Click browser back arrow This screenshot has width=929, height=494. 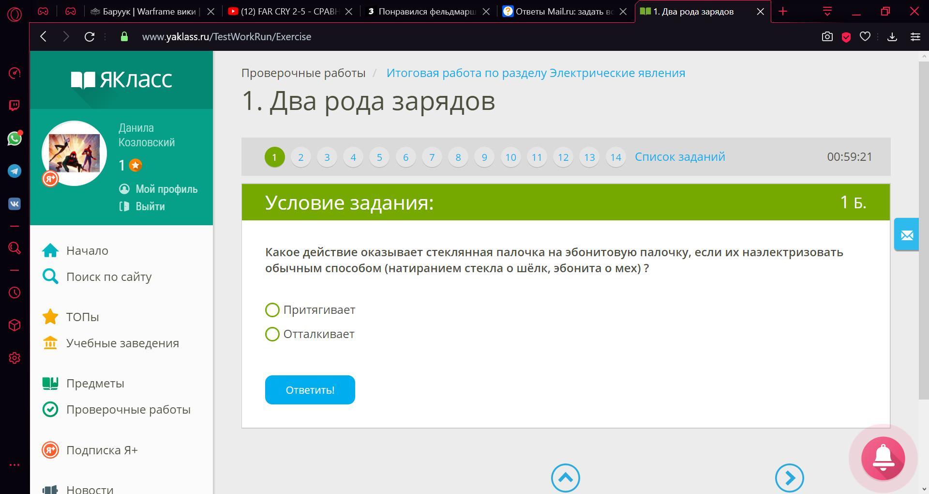point(44,37)
